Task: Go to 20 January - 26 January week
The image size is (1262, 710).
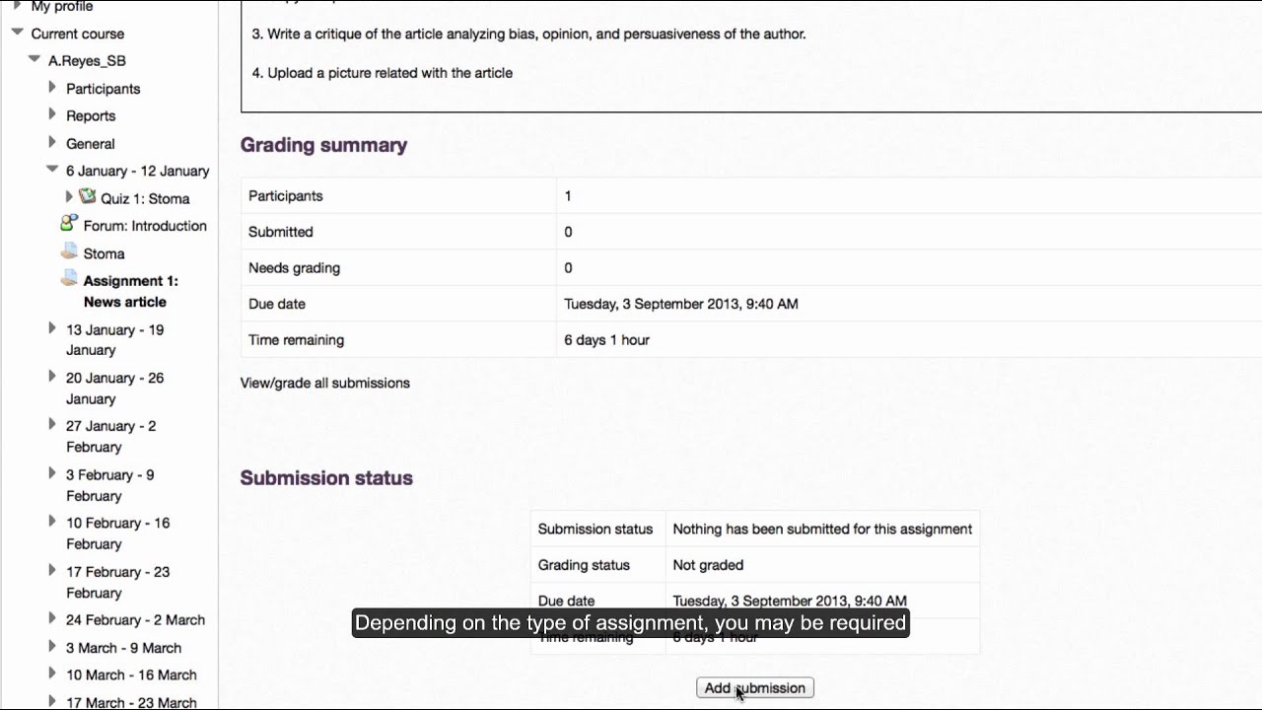Action: point(115,389)
